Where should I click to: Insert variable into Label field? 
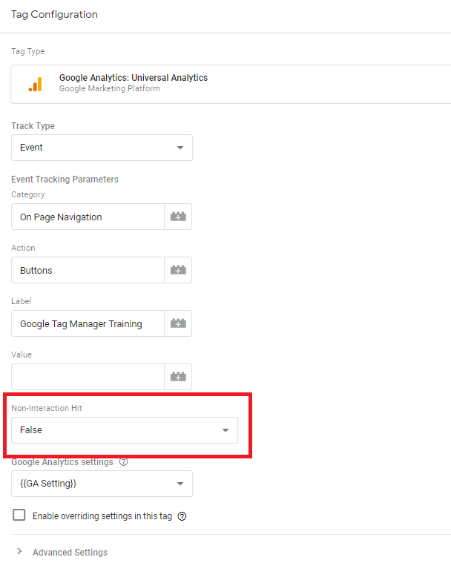(x=178, y=323)
